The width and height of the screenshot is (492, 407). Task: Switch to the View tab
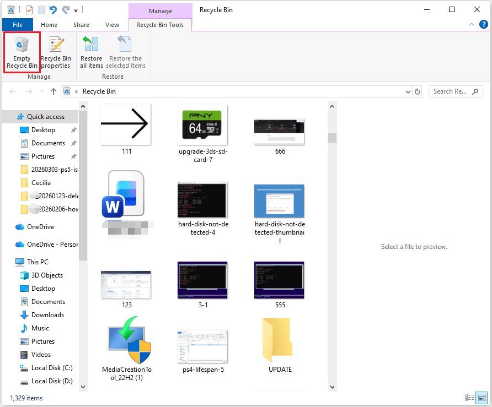(x=112, y=25)
